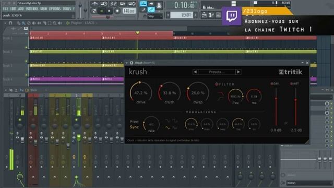Screen dimensions: 334x188
Task: Toggle the metronome icon in the transport bar
Action: point(95,4)
